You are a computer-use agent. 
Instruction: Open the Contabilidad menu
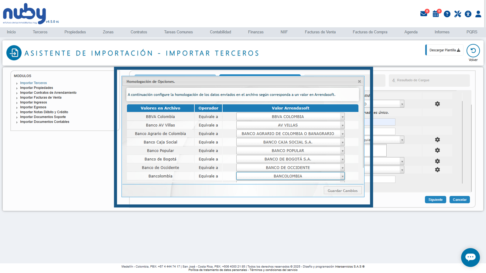point(221,32)
